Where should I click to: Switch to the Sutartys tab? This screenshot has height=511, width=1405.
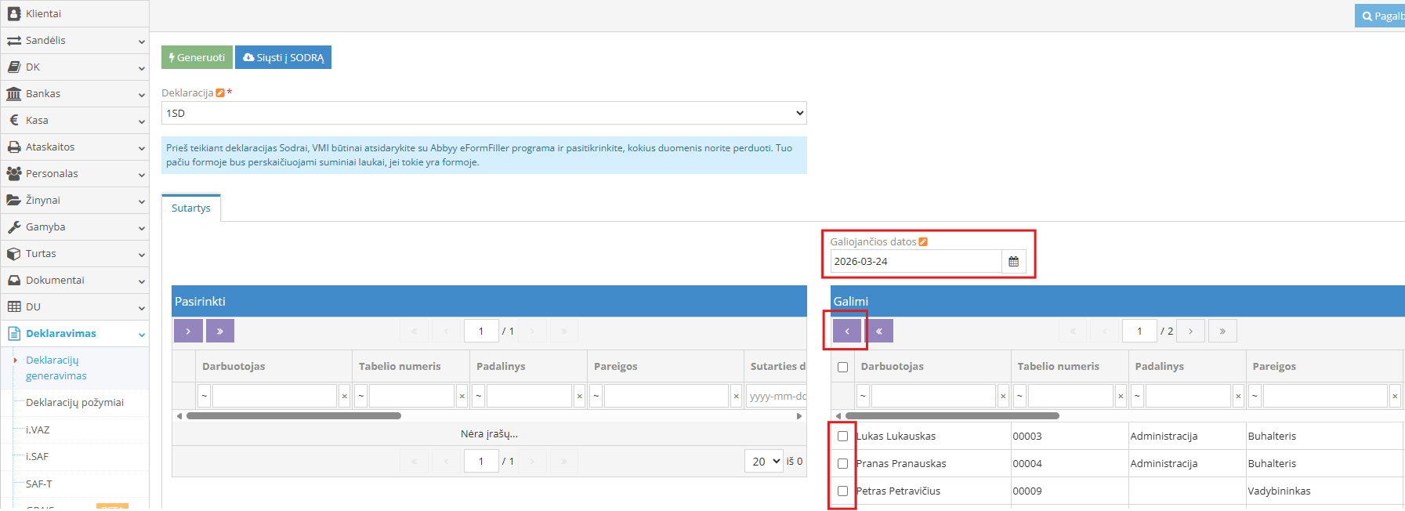(x=191, y=208)
